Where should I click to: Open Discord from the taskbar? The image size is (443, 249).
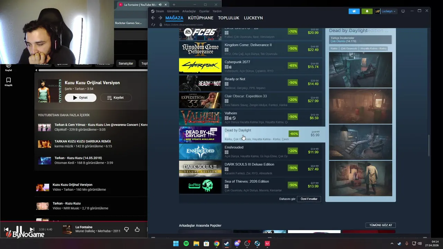tap(237, 243)
